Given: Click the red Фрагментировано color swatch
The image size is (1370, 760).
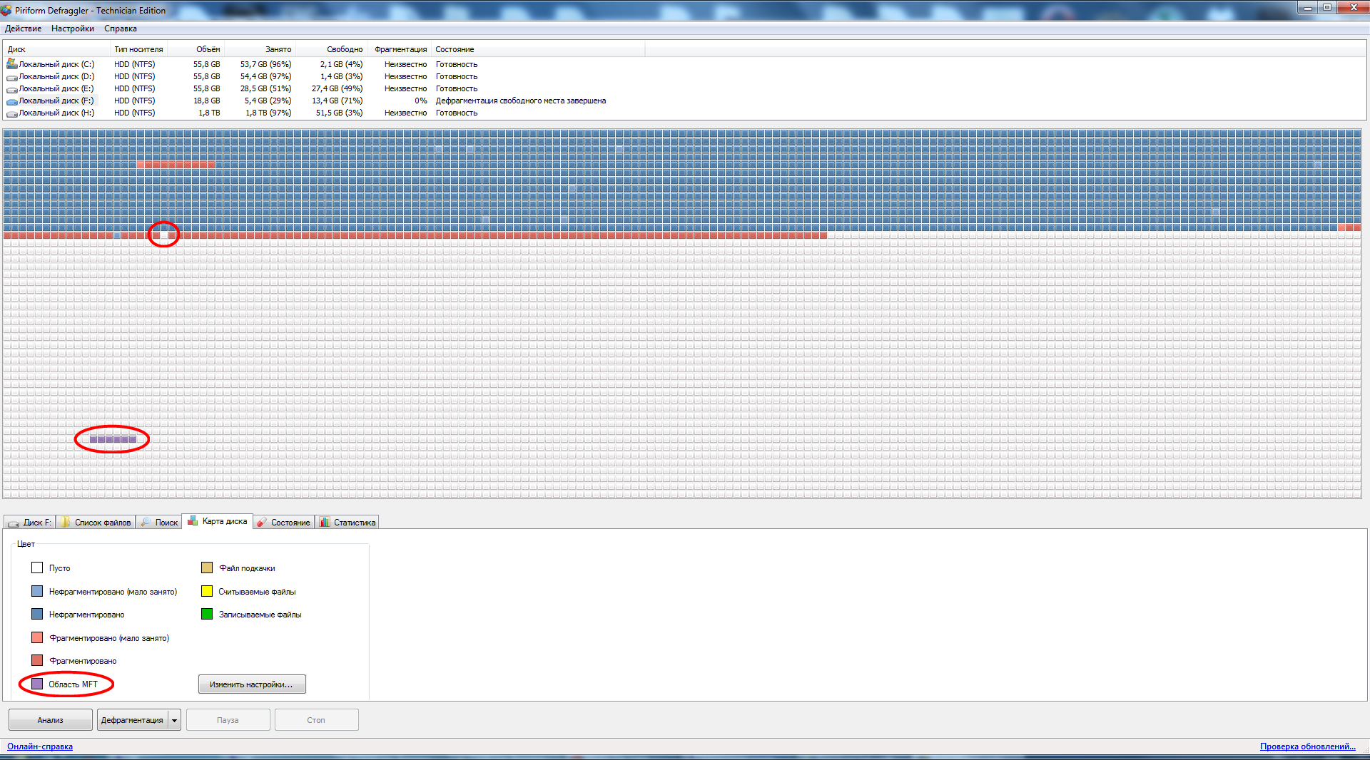Looking at the screenshot, I should point(37,660).
